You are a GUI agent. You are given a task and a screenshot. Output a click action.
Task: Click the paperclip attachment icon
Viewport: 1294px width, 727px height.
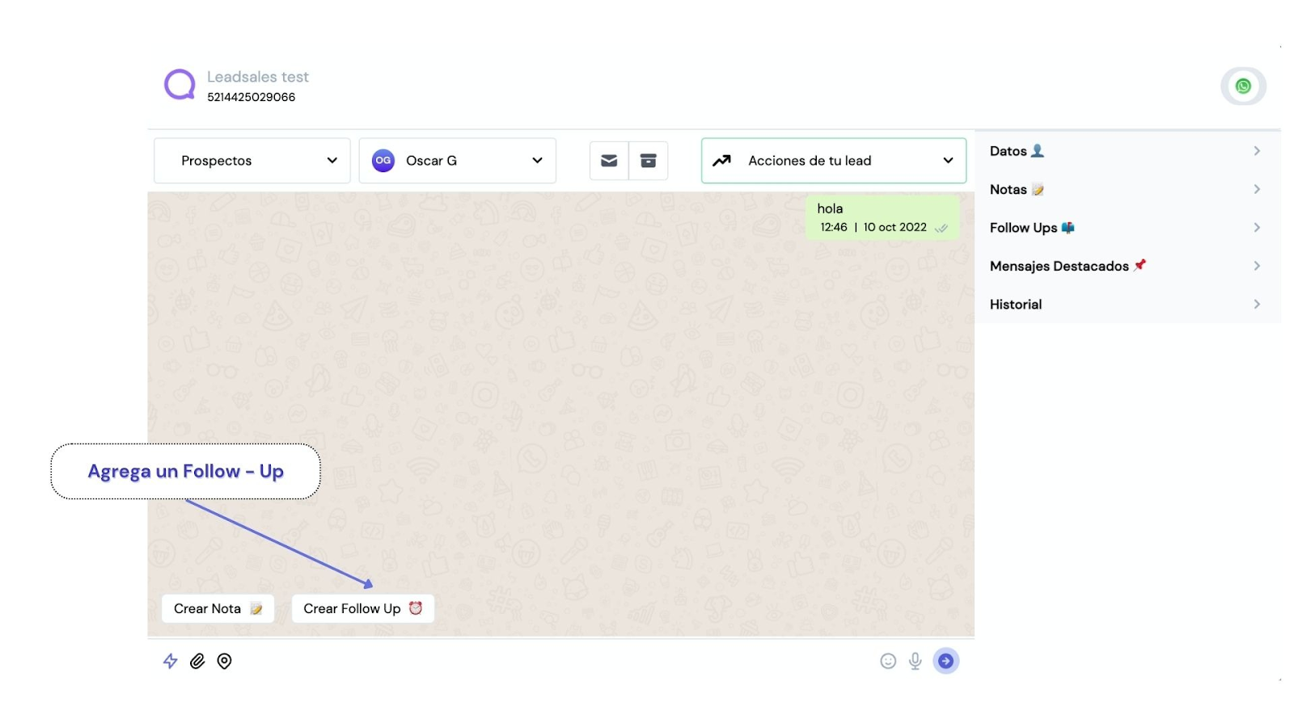click(x=197, y=661)
